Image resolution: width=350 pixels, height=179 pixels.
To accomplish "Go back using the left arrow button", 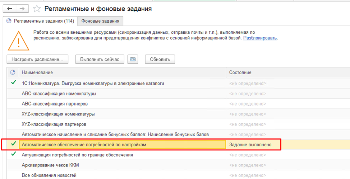I will (x=9, y=9).
